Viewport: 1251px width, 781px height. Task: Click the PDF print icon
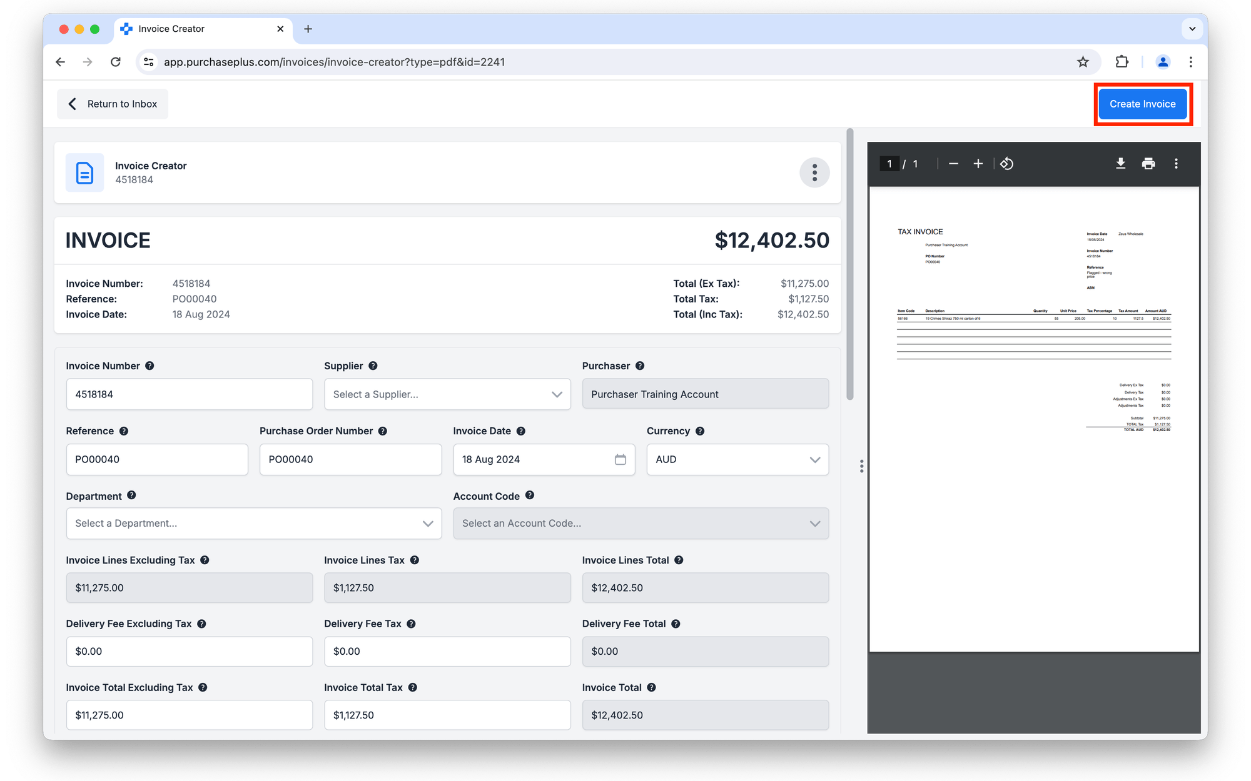click(x=1148, y=164)
